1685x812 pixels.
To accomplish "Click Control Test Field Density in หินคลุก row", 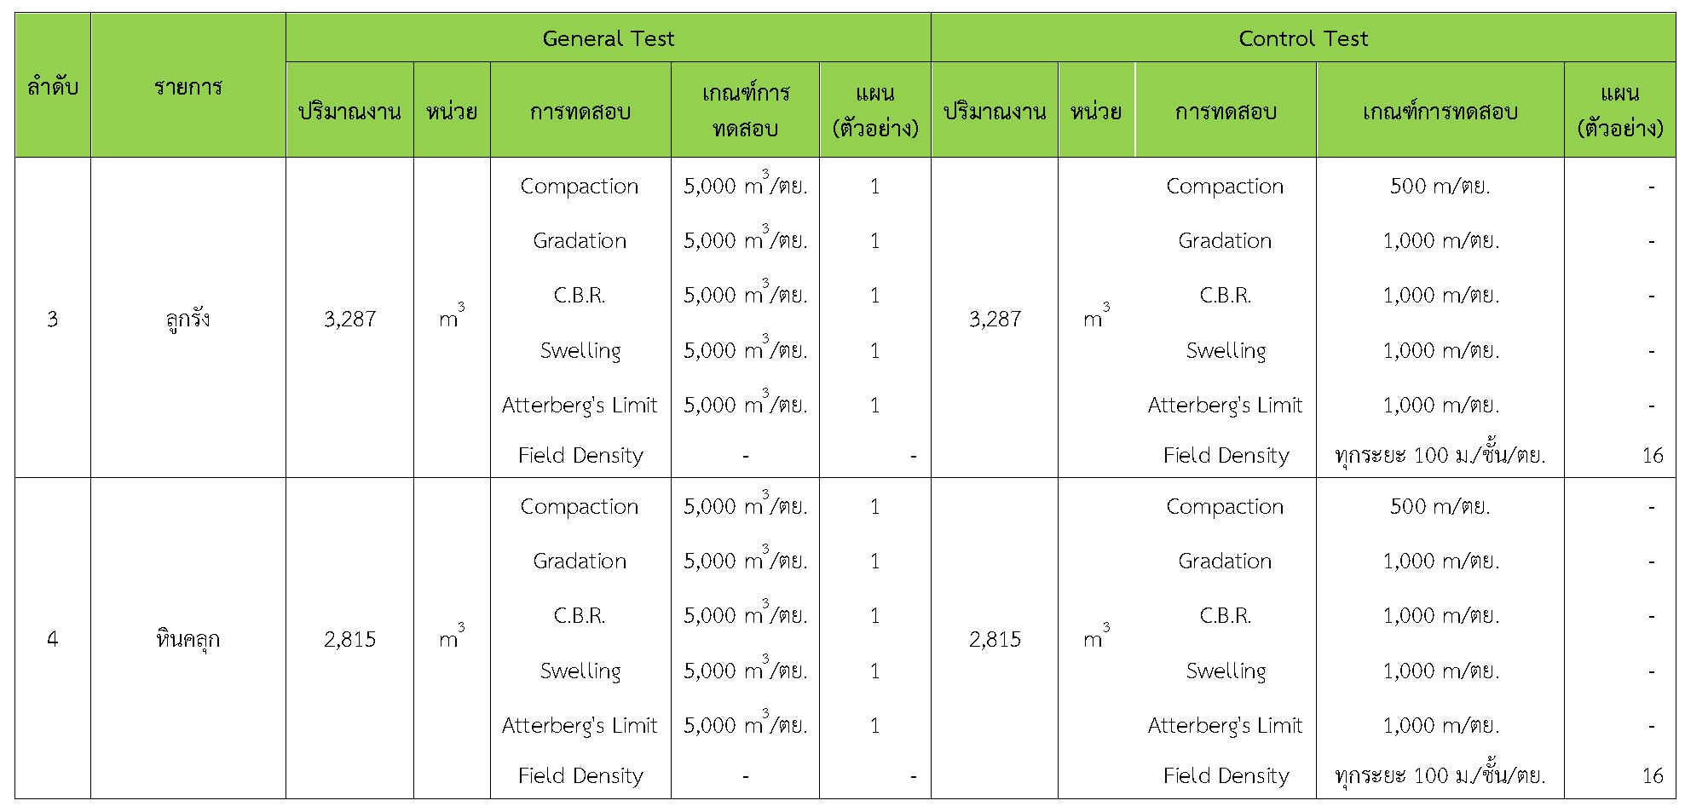I will [x=1226, y=775].
